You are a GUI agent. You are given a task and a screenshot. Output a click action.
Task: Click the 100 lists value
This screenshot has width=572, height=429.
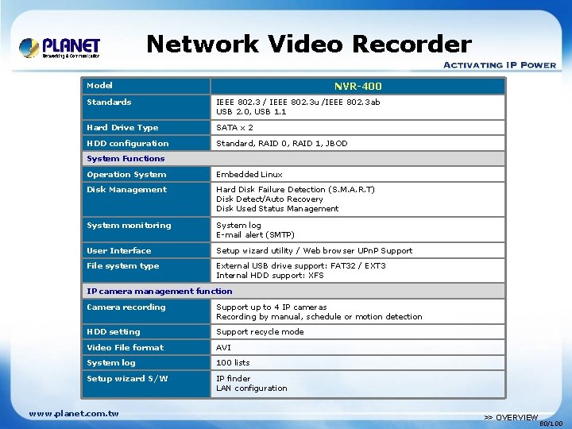(233, 362)
